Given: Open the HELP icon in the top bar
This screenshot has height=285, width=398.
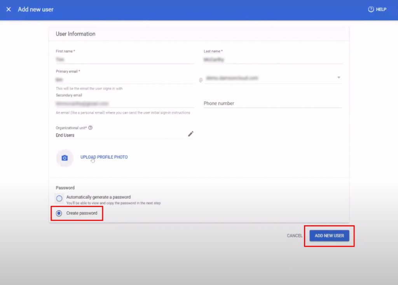Looking at the screenshot, I should tap(372, 9).
